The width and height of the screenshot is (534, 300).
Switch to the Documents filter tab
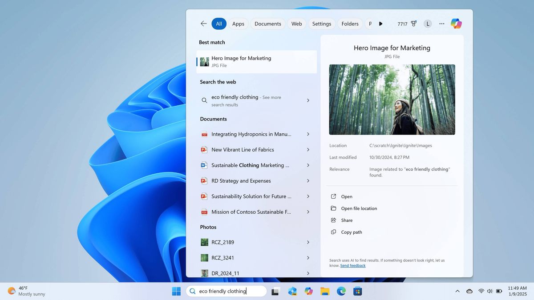click(267, 24)
